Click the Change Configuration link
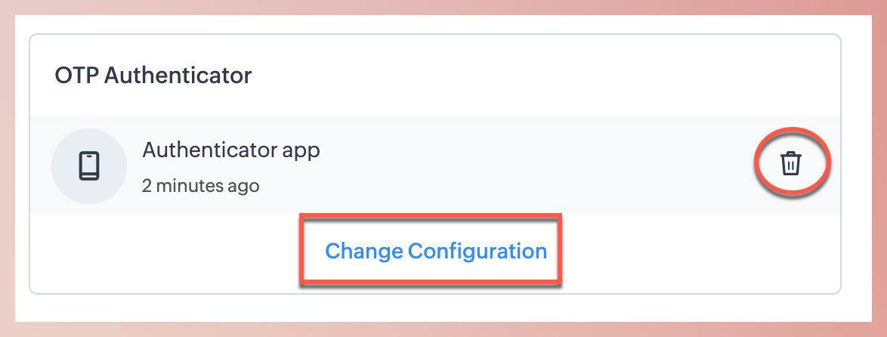The height and width of the screenshot is (337, 887). 435,251
